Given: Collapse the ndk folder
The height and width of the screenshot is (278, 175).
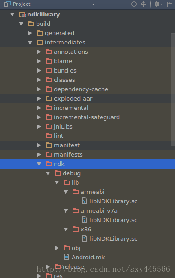Looking at the screenshot, I should (x=39, y=164).
